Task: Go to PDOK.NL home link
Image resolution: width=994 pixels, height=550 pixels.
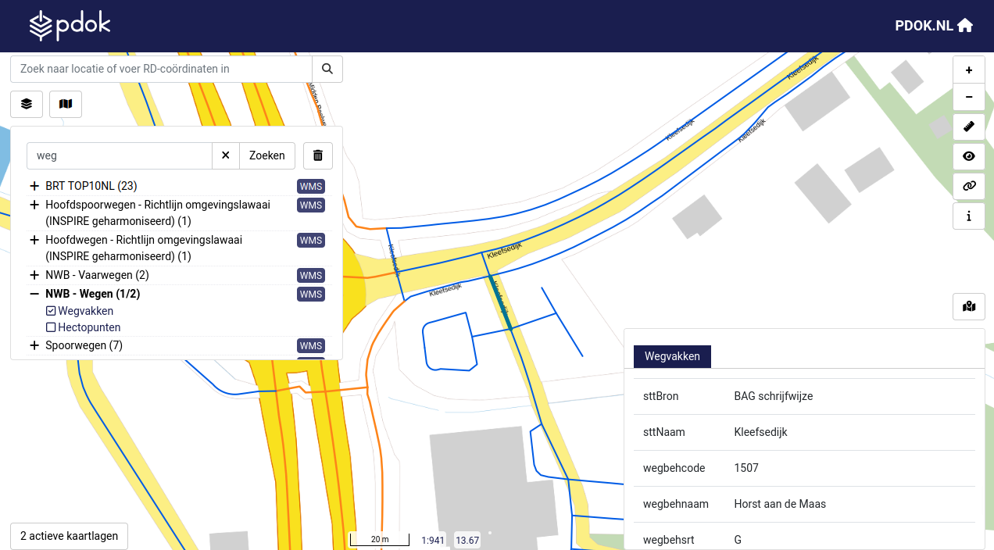Action: click(934, 25)
